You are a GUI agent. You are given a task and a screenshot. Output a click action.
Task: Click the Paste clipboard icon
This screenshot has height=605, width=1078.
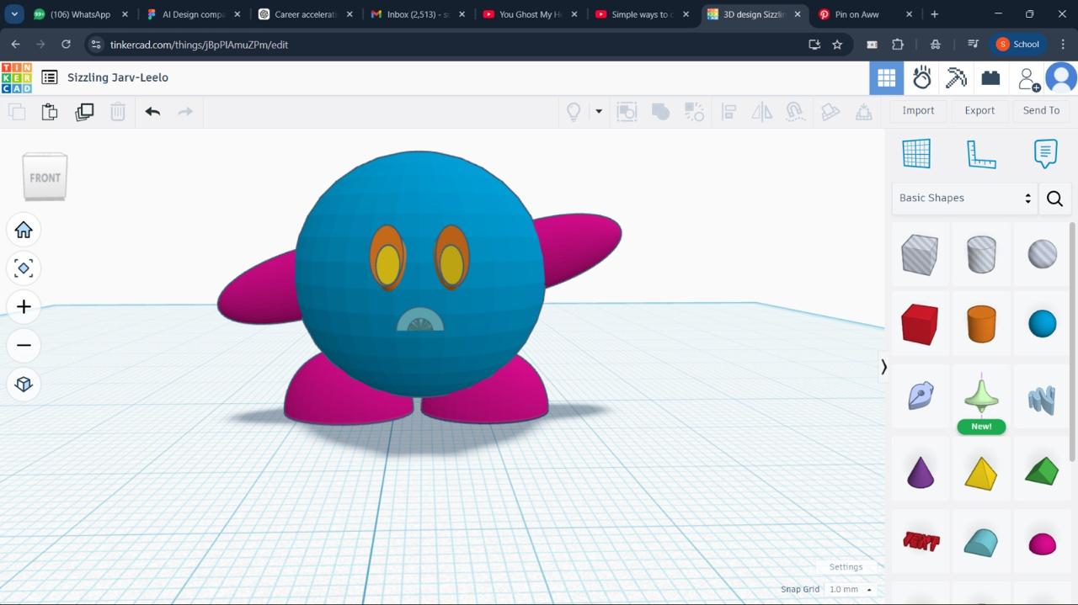point(50,111)
